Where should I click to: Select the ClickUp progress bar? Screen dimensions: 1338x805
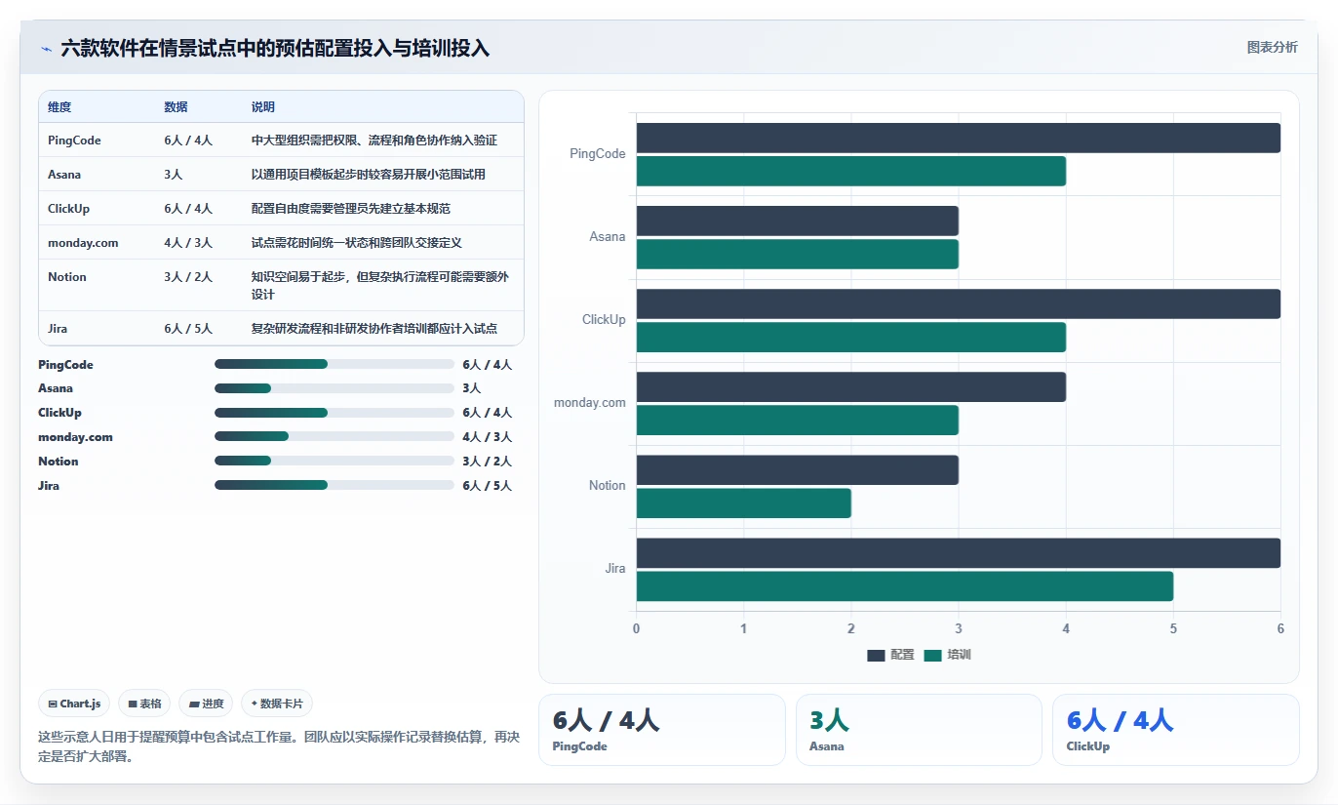[334, 413]
